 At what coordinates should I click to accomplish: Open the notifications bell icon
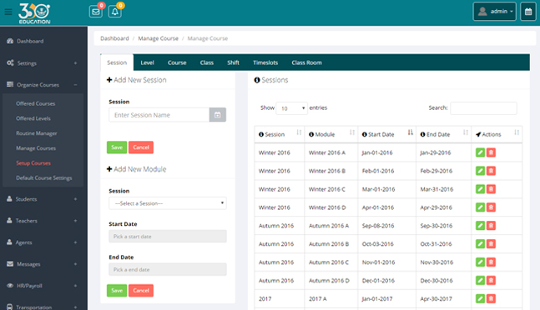115,12
